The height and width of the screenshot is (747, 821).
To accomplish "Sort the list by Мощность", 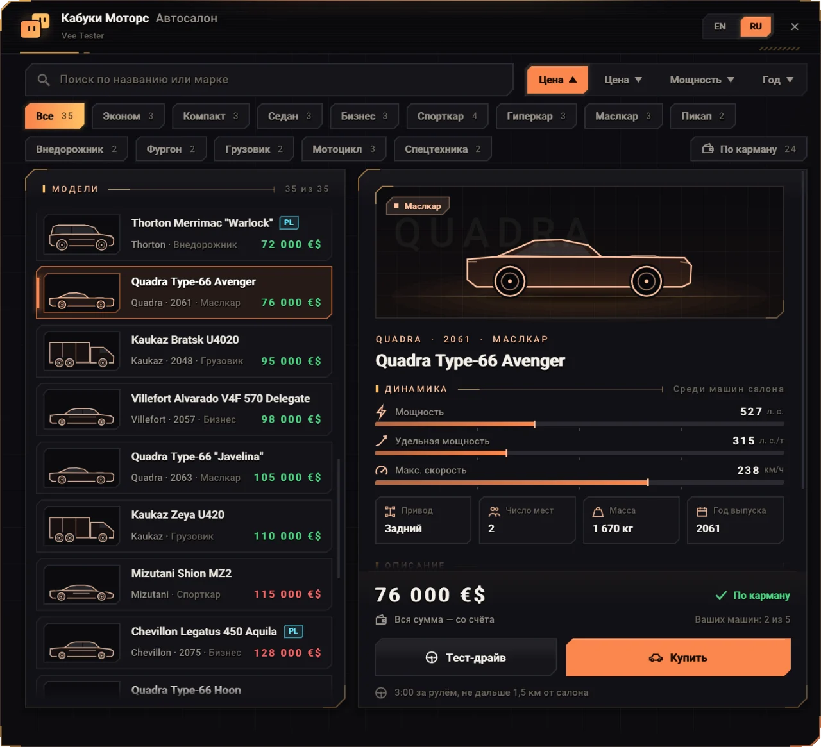I will point(702,80).
